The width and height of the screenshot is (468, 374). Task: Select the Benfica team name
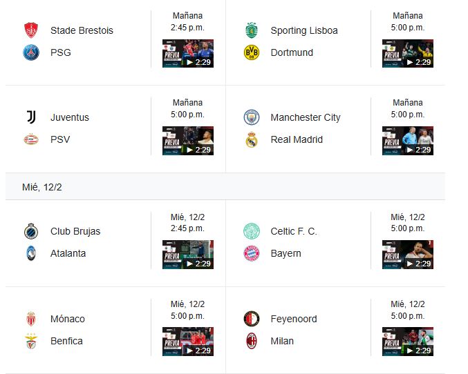click(x=66, y=341)
